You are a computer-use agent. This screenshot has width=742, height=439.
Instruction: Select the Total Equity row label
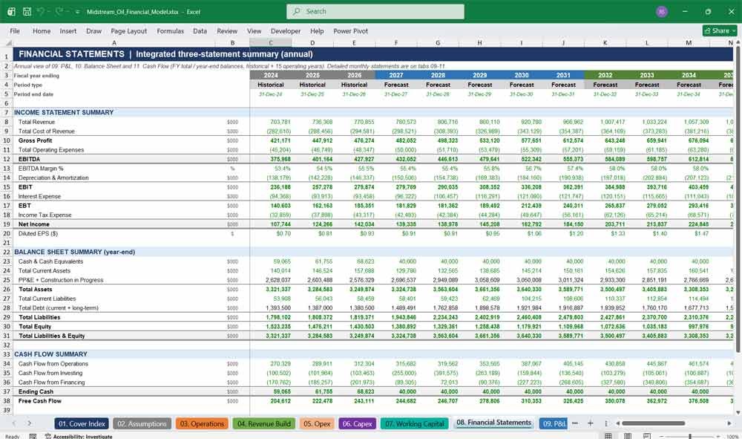tap(35, 326)
